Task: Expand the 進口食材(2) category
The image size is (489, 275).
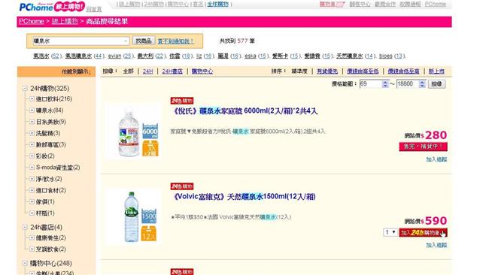Action: pos(32,190)
